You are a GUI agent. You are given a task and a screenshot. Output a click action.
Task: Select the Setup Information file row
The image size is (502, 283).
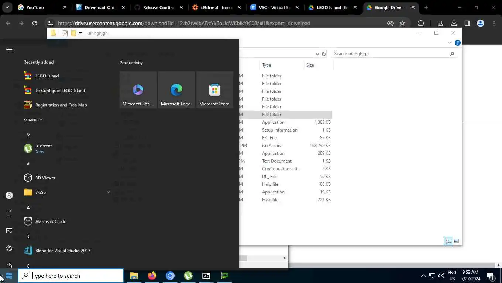(x=285, y=130)
